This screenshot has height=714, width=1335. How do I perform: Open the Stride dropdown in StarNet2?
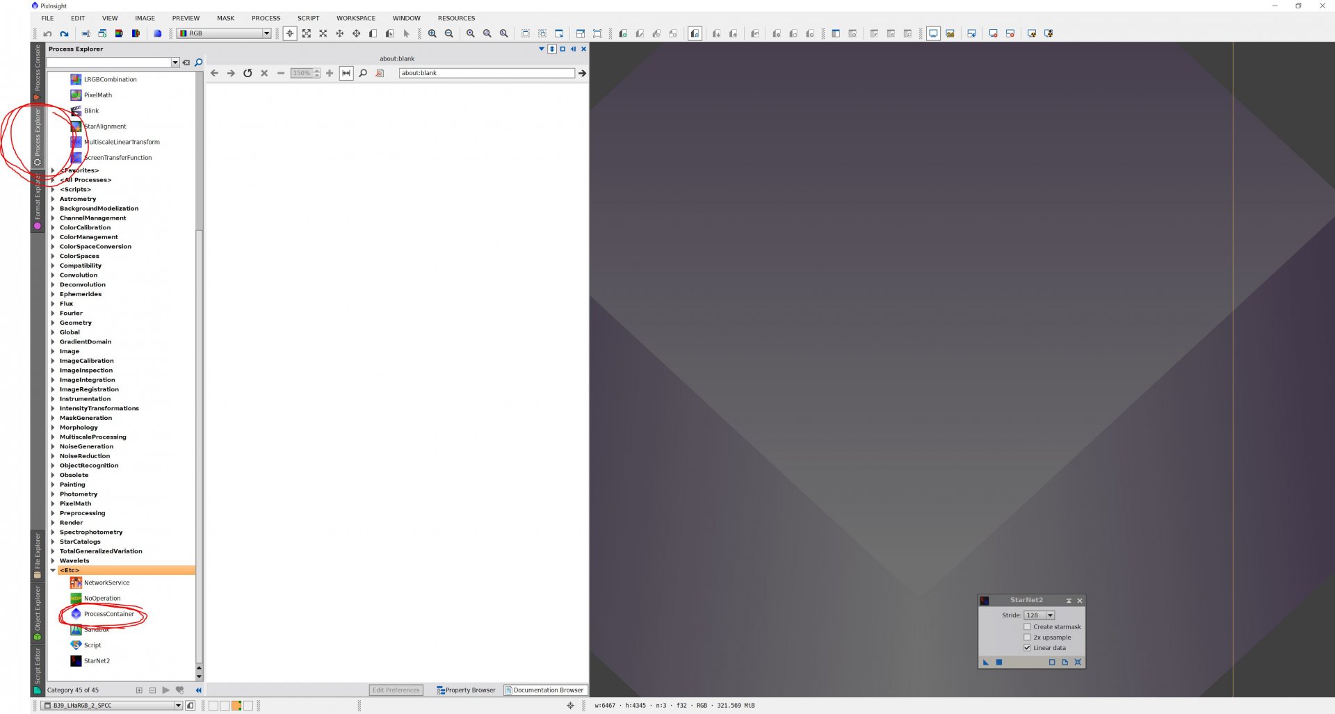tap(1039, 615)
